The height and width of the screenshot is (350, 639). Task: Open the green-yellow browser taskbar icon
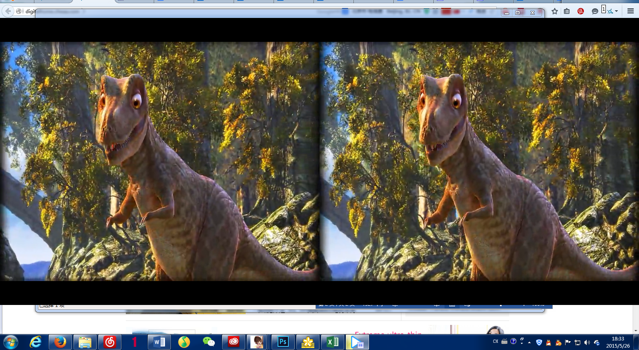[x=184, y=342]
